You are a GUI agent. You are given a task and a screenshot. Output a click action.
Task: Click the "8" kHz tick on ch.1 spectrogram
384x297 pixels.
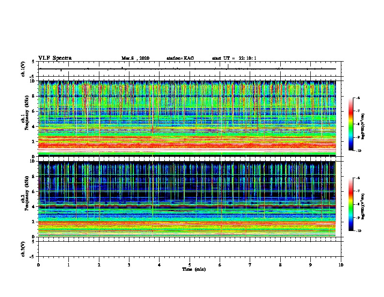33,96
